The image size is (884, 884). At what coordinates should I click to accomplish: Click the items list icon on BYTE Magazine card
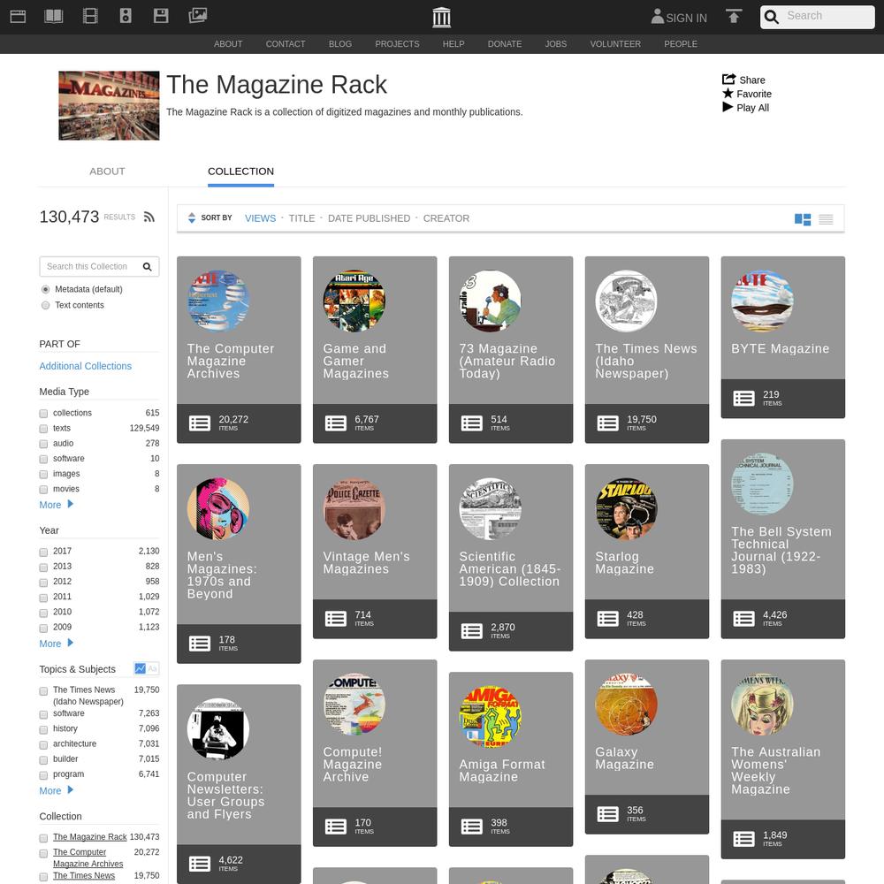(743, 399)
